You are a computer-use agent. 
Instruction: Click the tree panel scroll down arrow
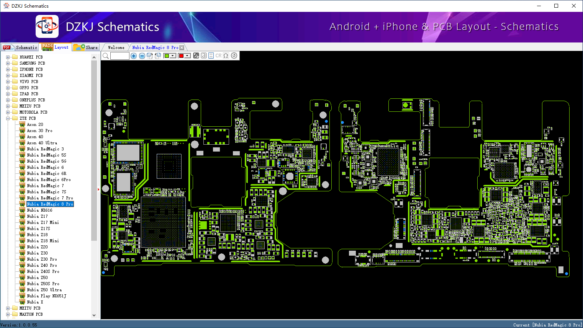tap(94, 315)
